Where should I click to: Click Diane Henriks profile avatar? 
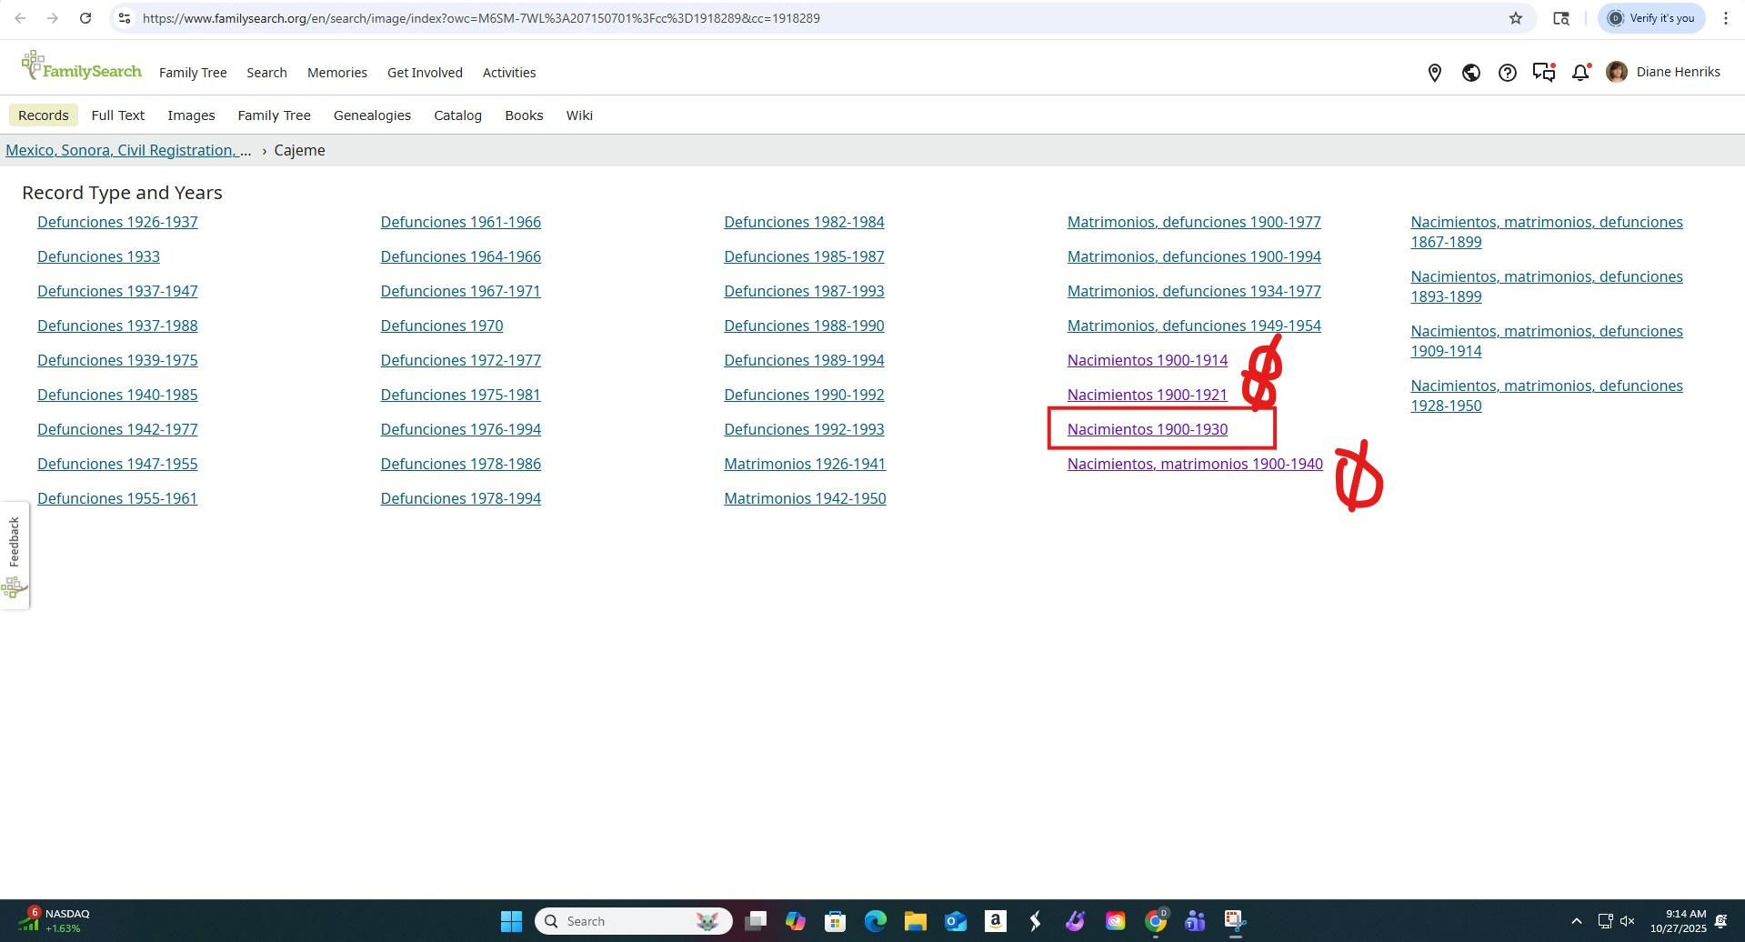1618,72
